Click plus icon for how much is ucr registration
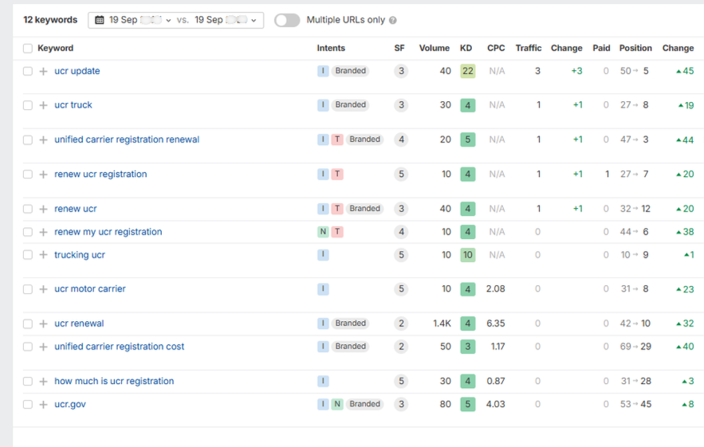Image resolution: width=704 pixels, height=447 pixels. pyautogui.click(x=43, y=382)
